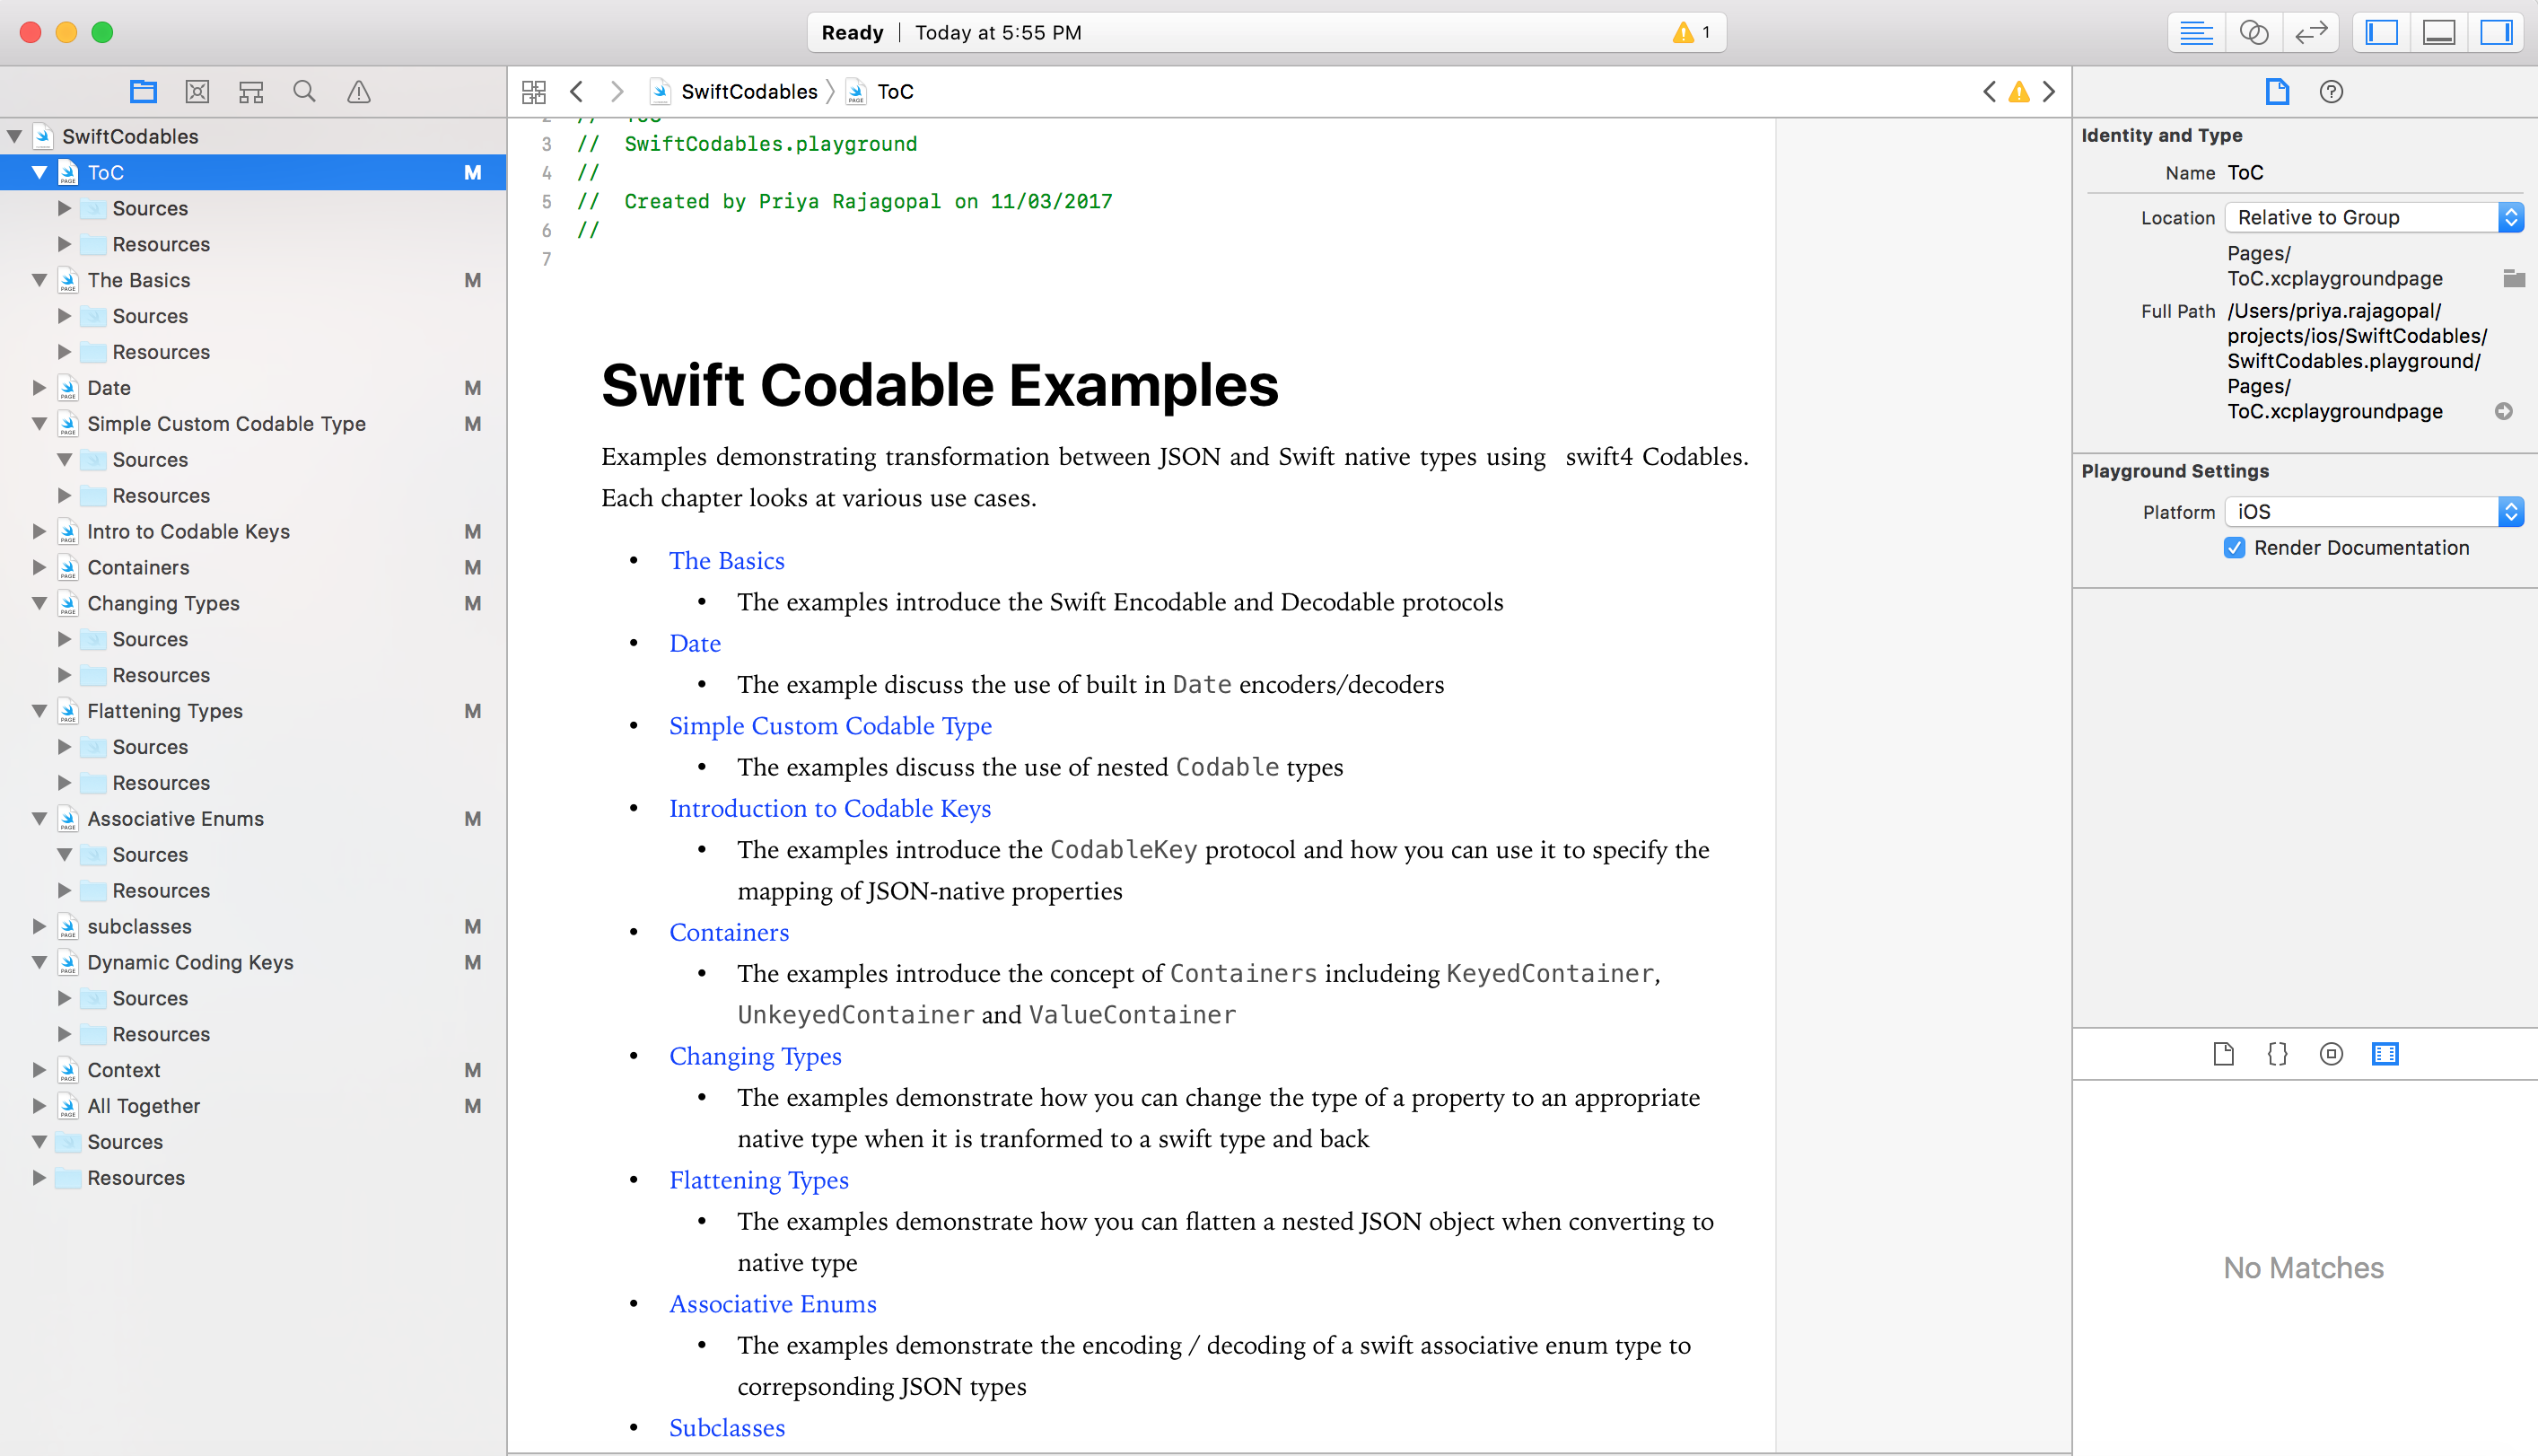The height and width of the screenshot is (1456, 2538).
Task: Collapse the ToC page
Action: pos(40,172)
